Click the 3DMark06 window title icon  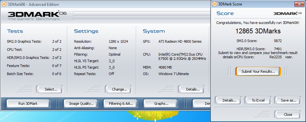click(4, 4)
